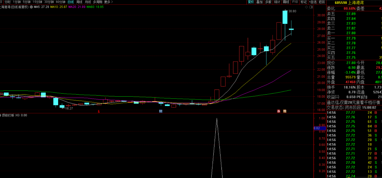This screenshot has height=178, width=382.
Task: Click the 买五 price 27.75
Action: (351, 57)
